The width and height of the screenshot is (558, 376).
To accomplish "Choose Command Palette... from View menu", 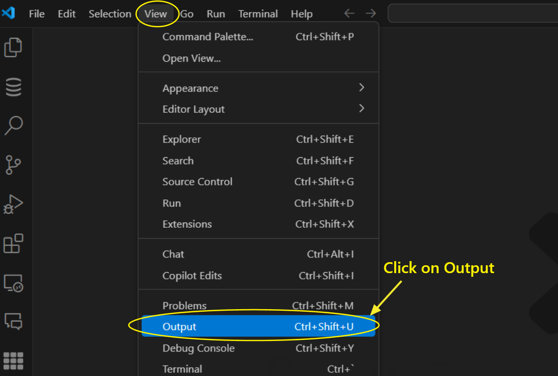I will click(x=259, y=37).
